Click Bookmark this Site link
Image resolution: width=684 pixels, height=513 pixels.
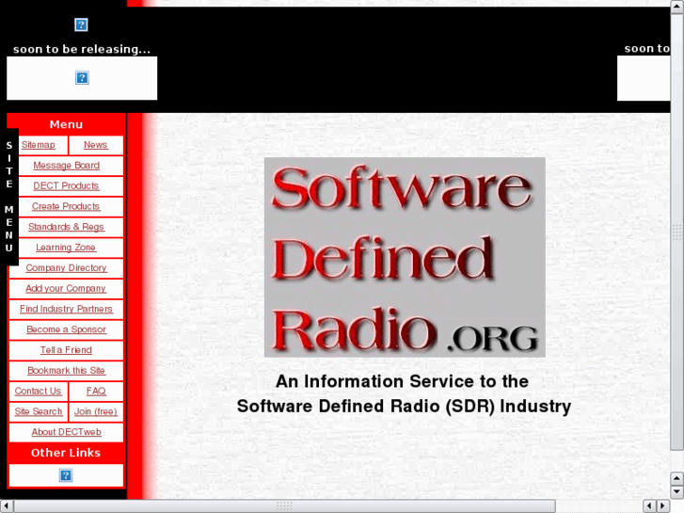pos(66,371)
